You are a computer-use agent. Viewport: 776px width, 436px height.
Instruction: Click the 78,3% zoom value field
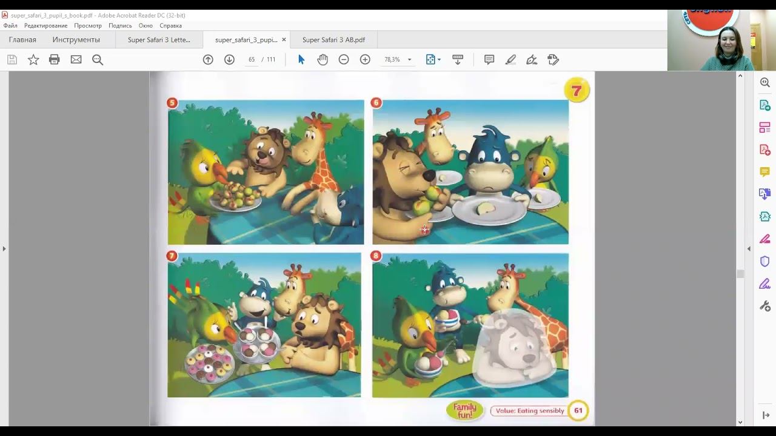coord(392,59)
